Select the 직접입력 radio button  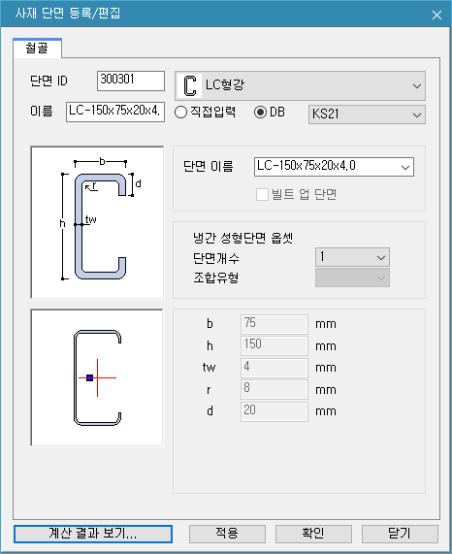180,113
